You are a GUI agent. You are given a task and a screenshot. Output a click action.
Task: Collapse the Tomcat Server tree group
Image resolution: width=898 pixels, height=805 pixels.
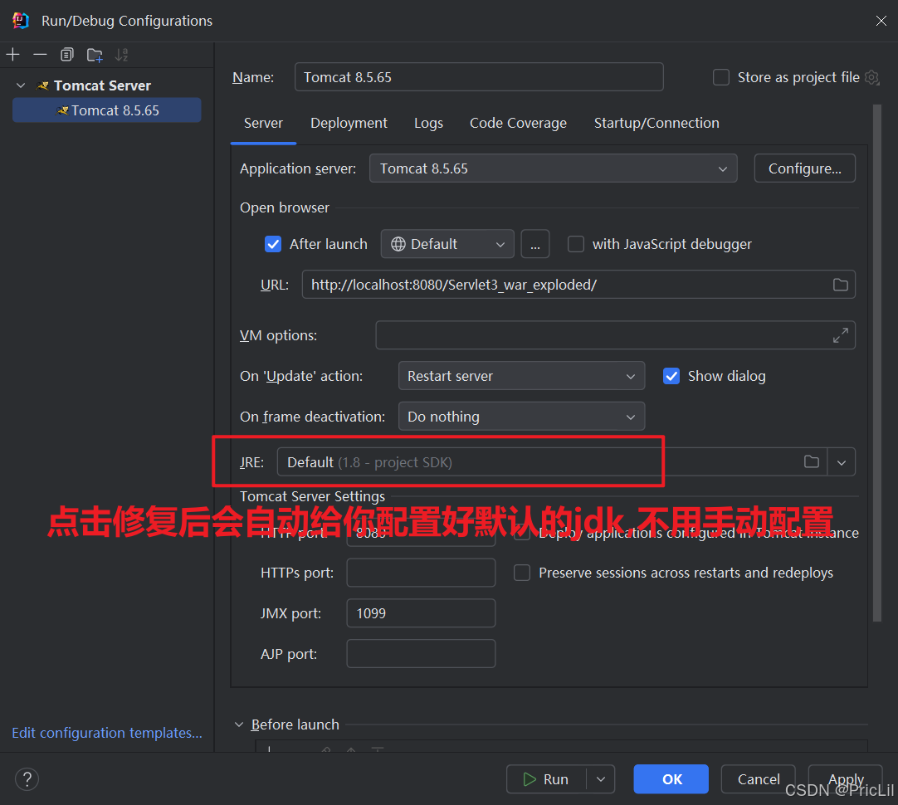(x=20, y=85)
